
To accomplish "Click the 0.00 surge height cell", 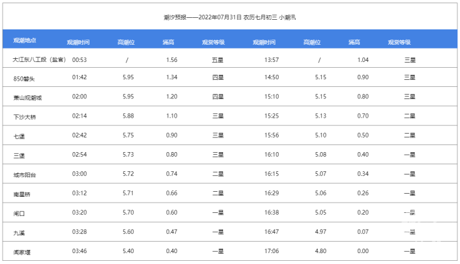I will 363,251.
